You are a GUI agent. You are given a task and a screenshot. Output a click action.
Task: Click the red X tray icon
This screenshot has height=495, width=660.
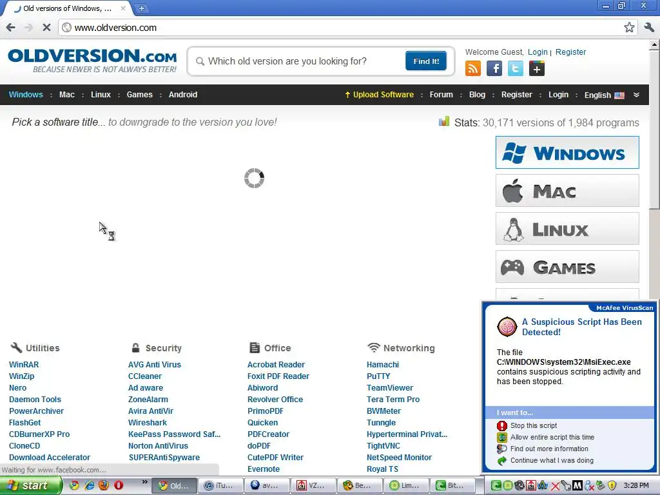click(x=555, y=486)
